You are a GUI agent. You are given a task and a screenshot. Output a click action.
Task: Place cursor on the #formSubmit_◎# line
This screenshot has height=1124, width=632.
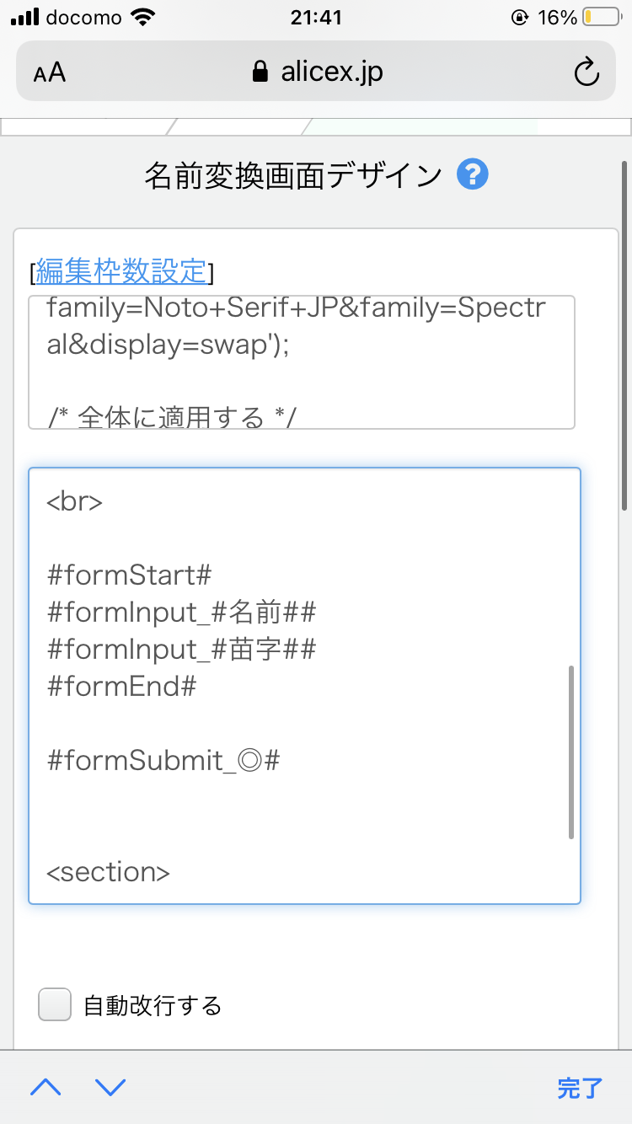164,761
